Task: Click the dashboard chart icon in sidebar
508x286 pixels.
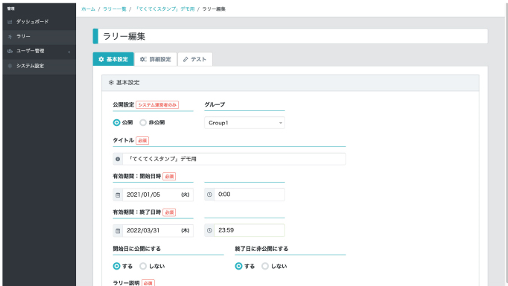Action: click(10, 22)
